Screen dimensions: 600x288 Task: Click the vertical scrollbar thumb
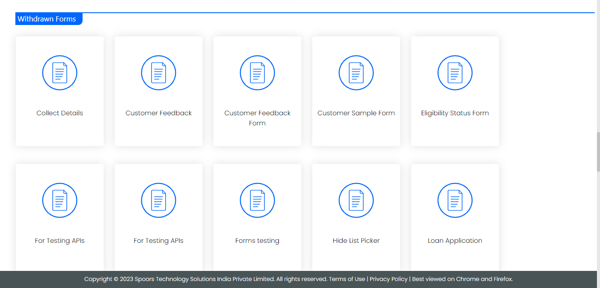pos(597,151)
